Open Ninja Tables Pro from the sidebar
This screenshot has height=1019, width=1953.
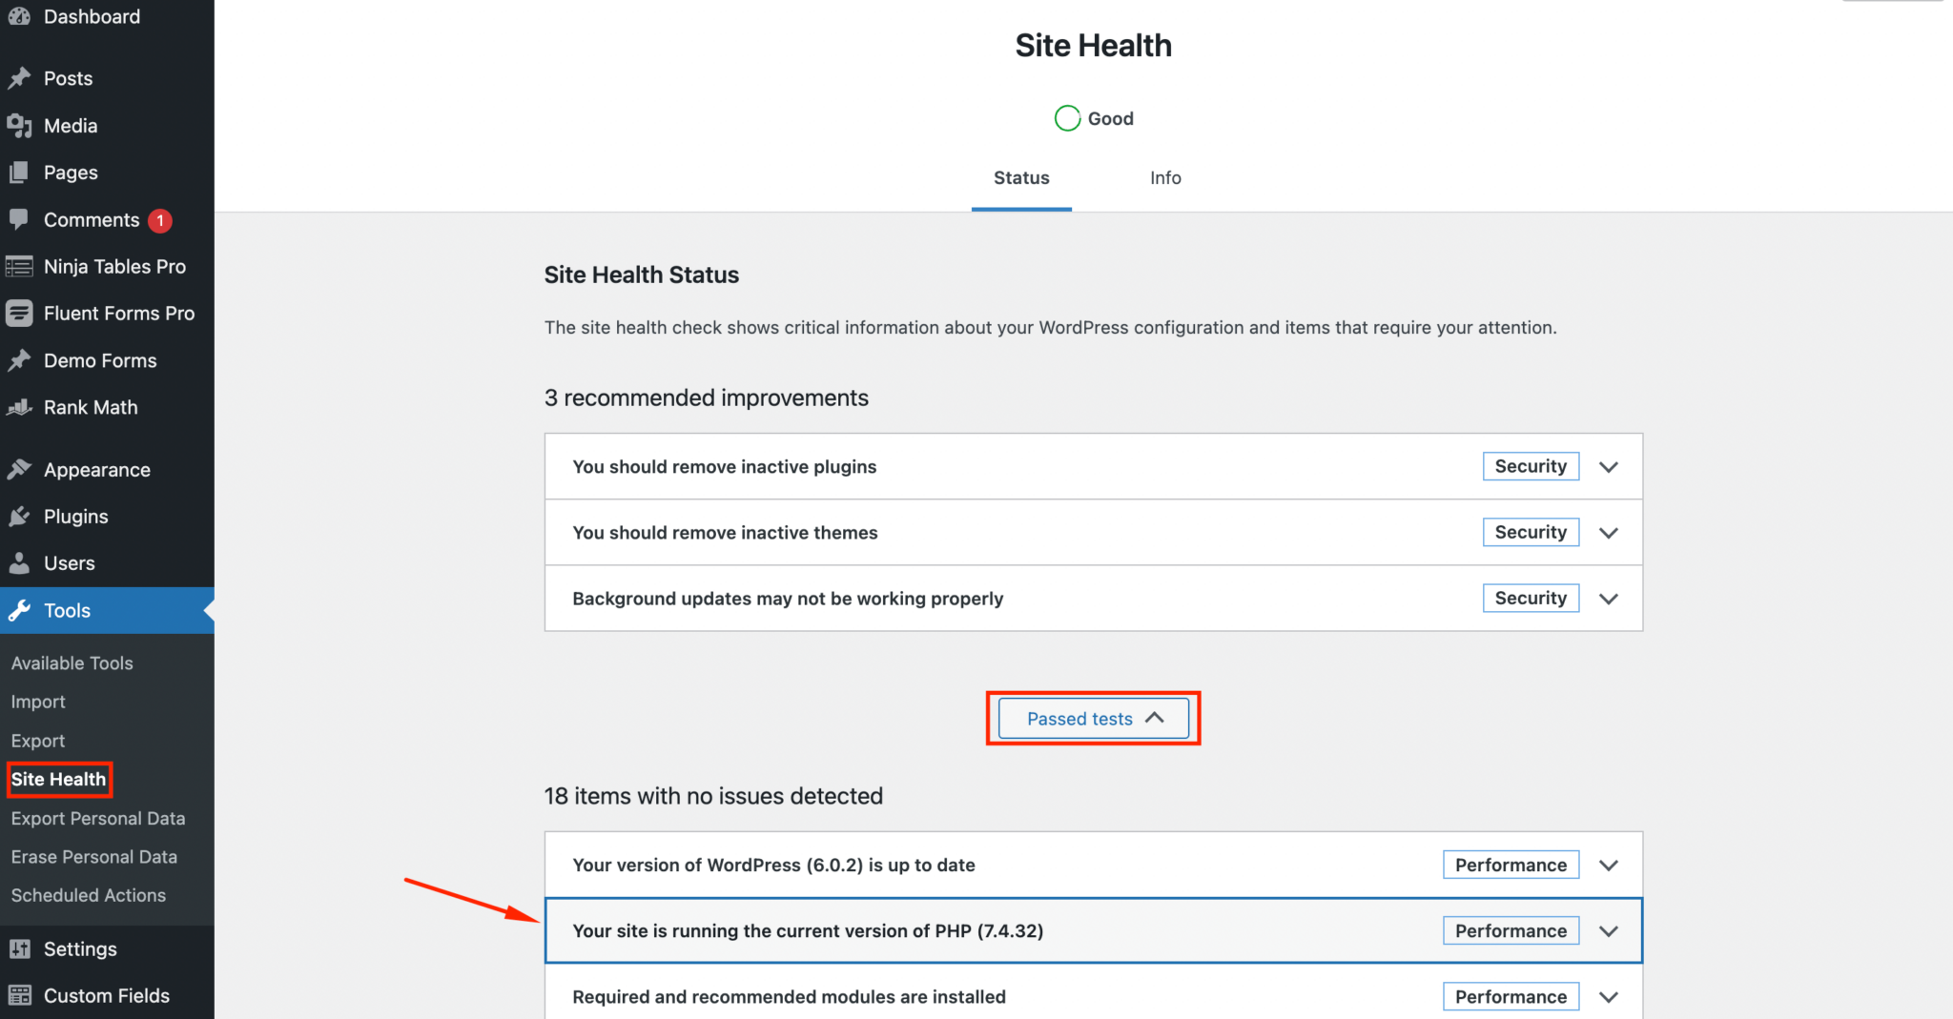coord(19,266)
